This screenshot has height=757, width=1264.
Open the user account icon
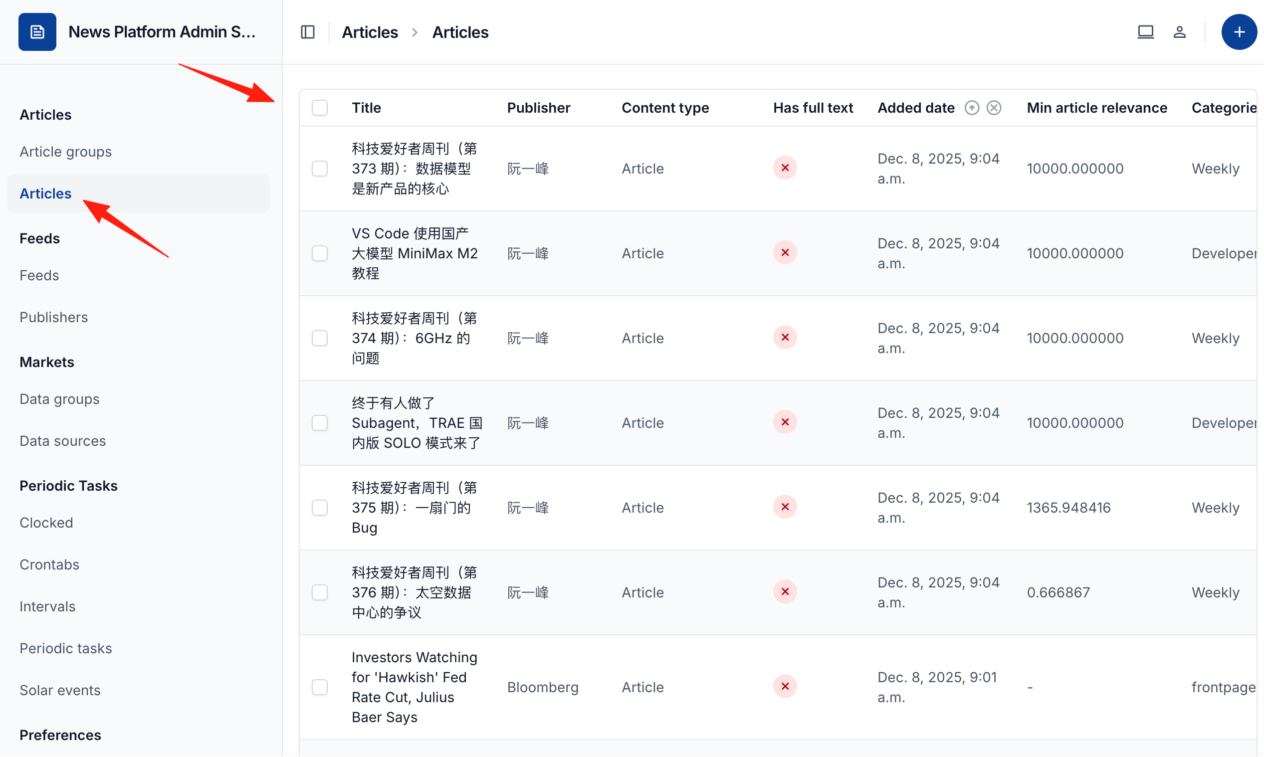(1179, 32)
